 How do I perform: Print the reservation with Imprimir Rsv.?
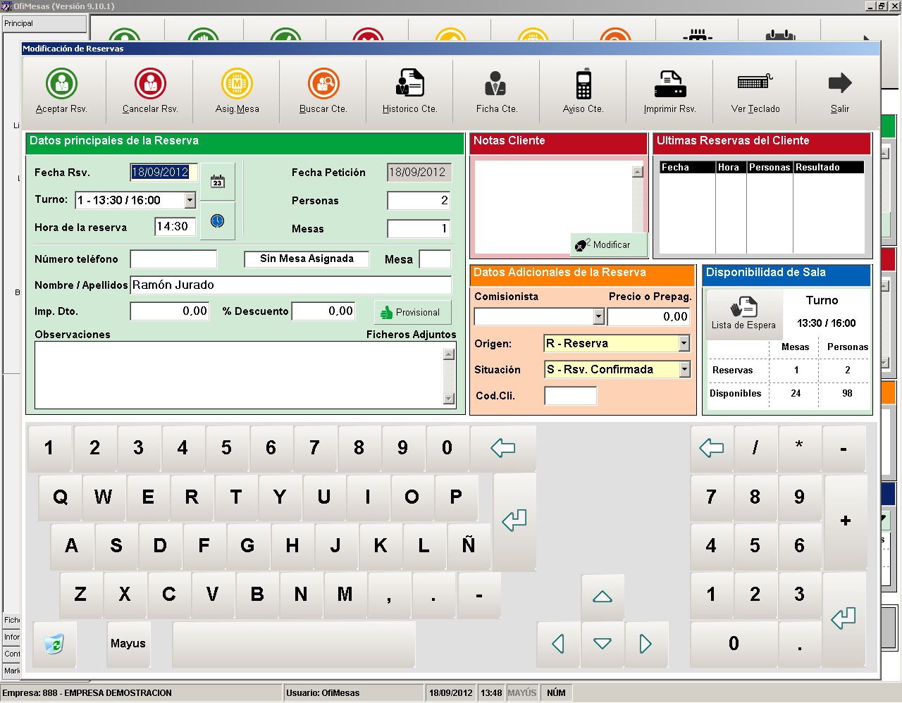[669, 90]
